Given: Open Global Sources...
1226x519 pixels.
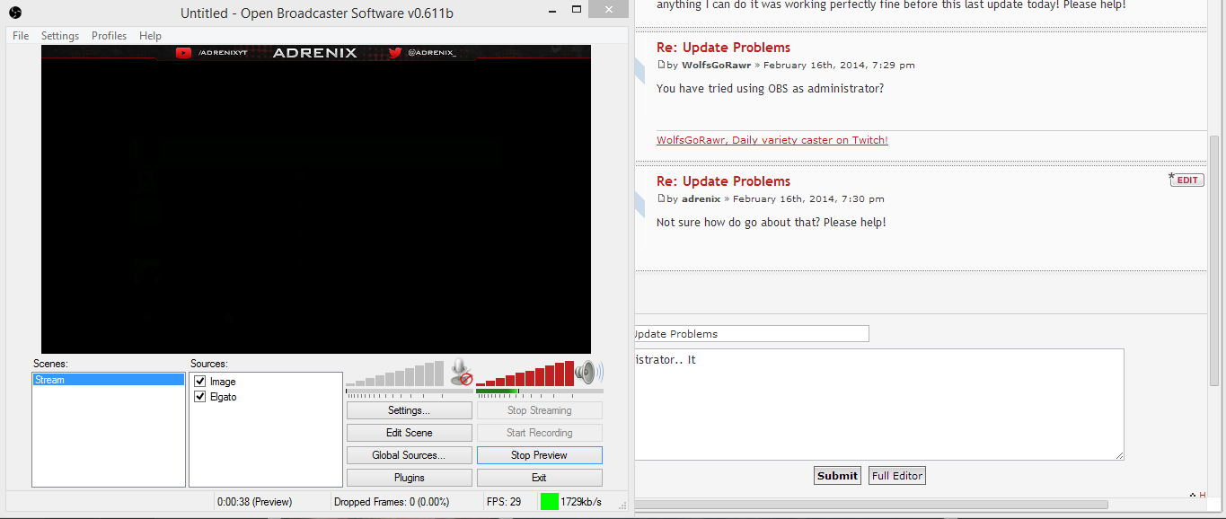Looking at the screenshot, I should click(410, 455).
